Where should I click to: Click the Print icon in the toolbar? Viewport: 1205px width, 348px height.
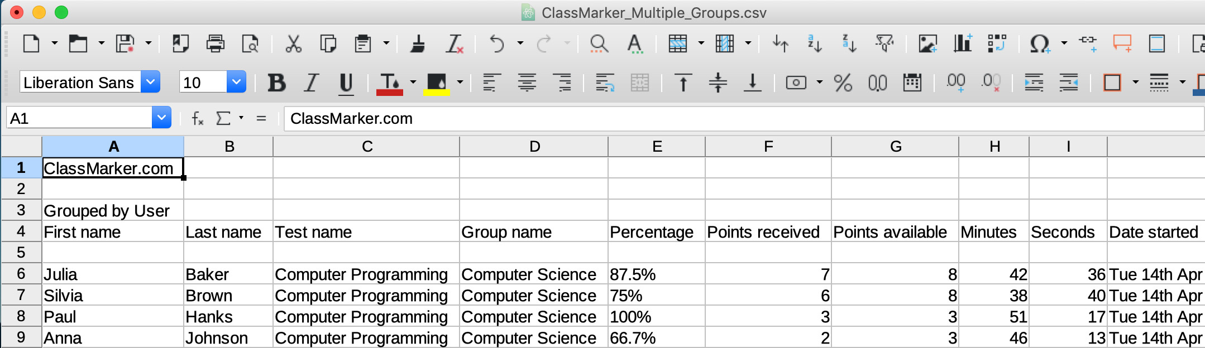[x=215, y=43]
